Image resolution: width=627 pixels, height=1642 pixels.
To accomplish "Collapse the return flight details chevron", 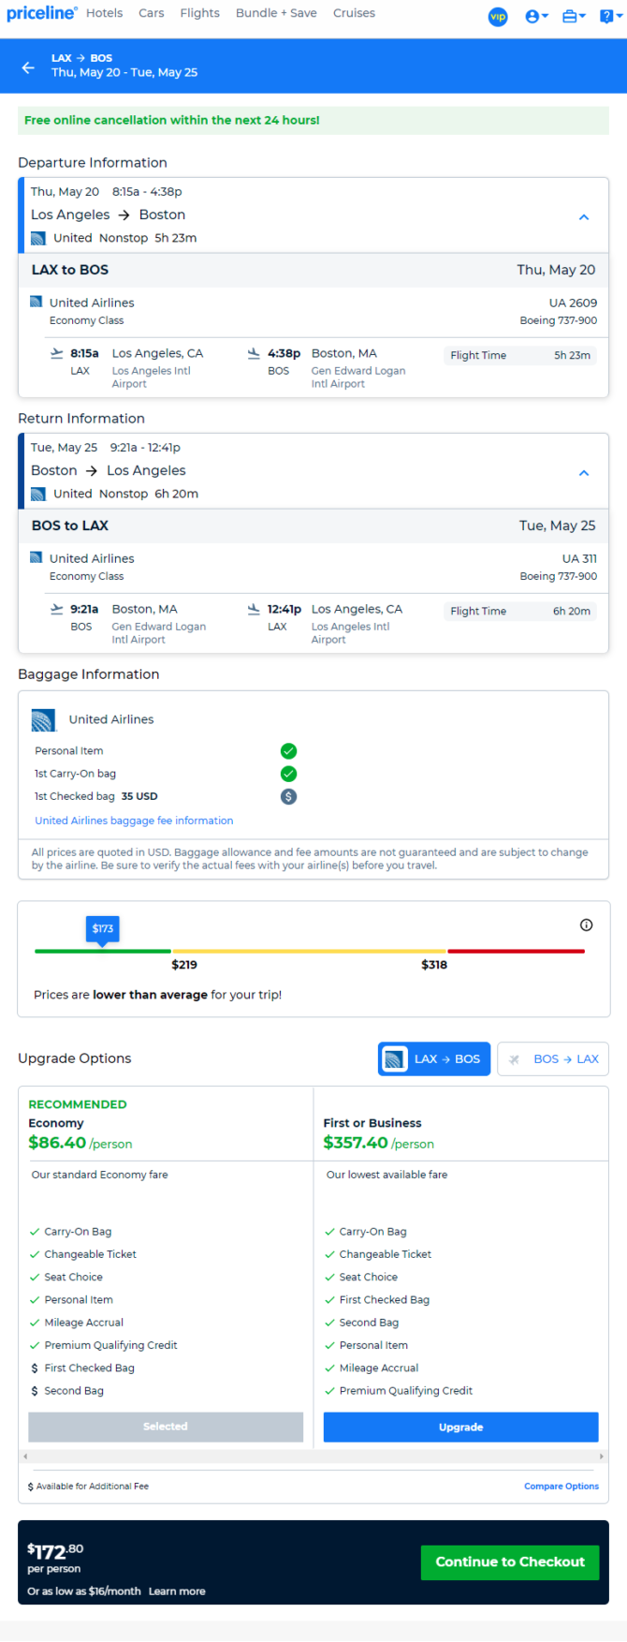I will pos(584,472).
